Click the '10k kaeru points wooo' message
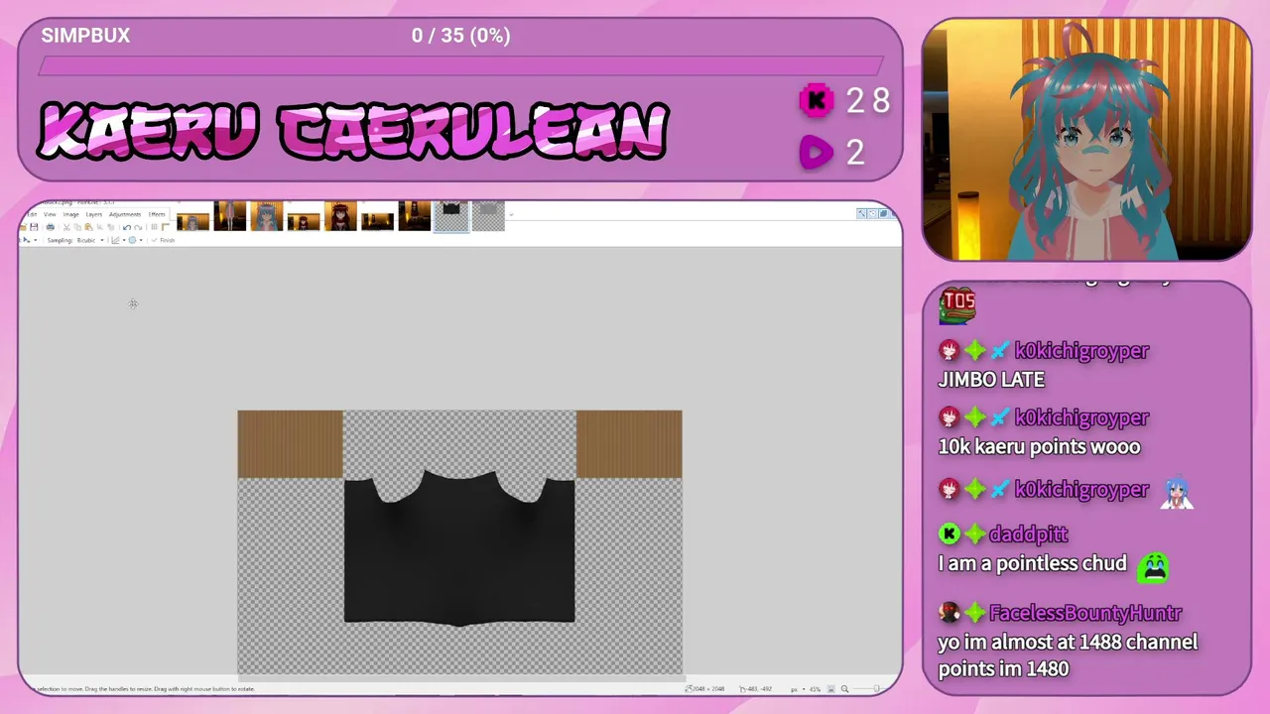 (x=1039, y=446)
